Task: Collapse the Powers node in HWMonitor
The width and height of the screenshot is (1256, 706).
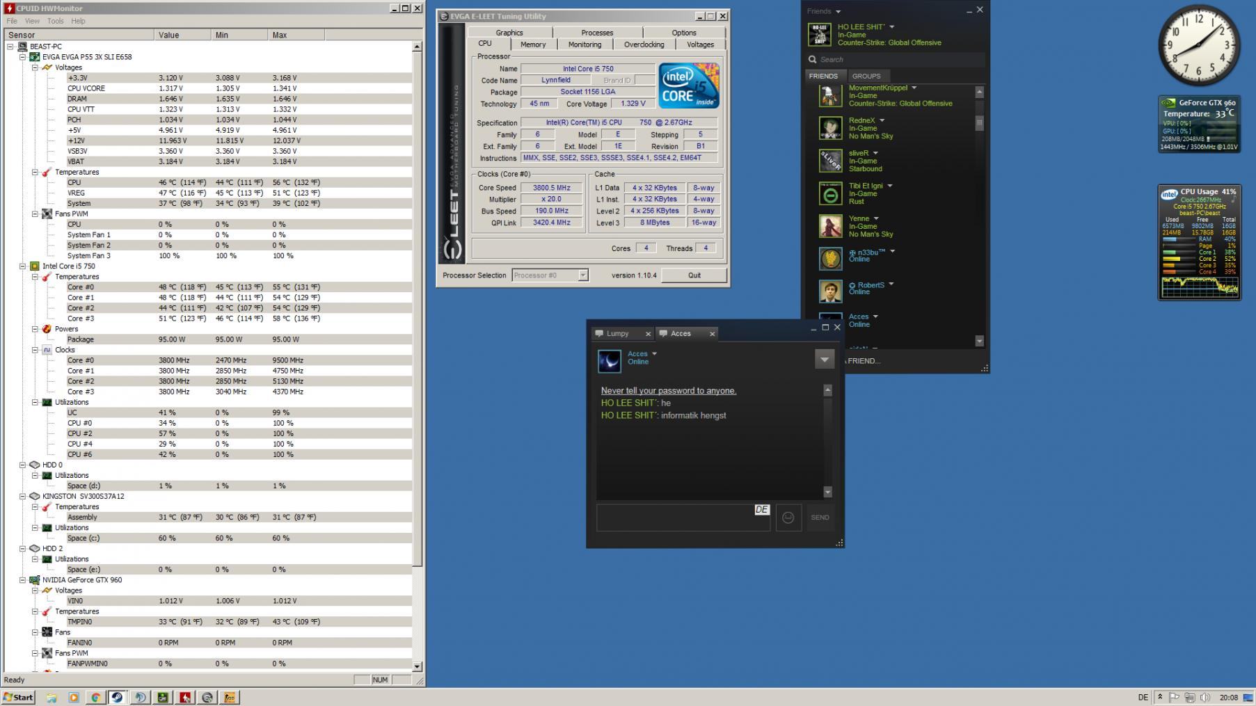Action: pyautogui.click(x=35, y=329)
